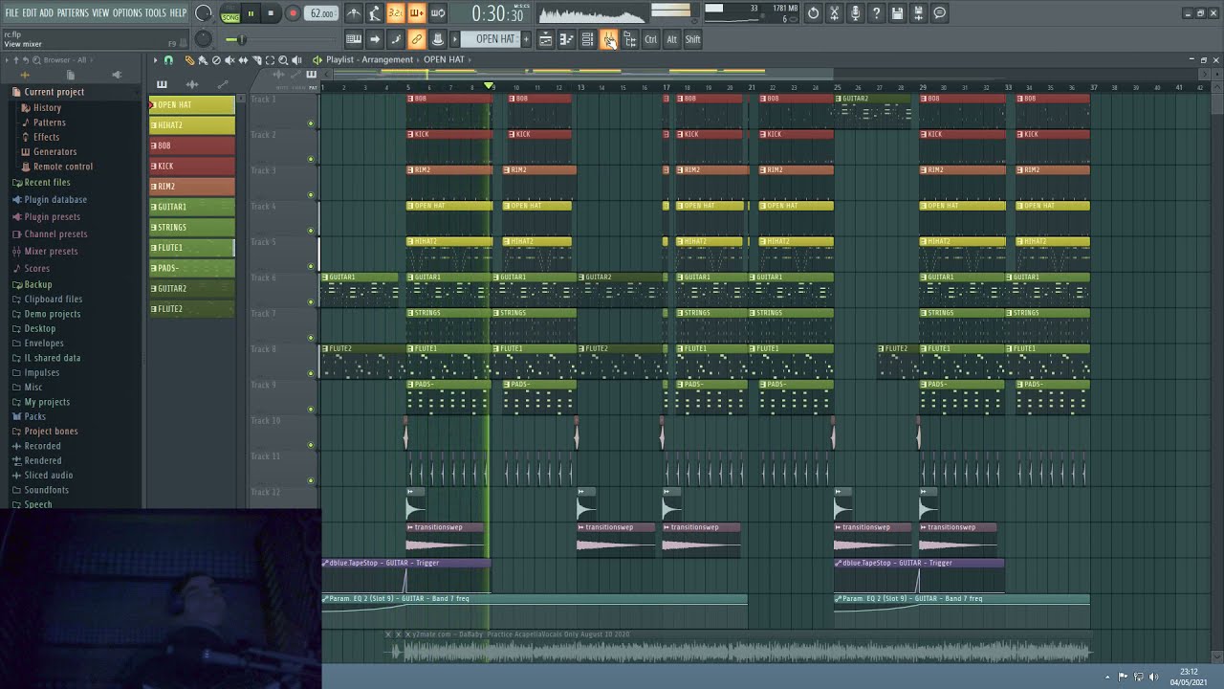Open the Browser - All filter dropdown
This screenshot has width=1224, height=689.
66,60
